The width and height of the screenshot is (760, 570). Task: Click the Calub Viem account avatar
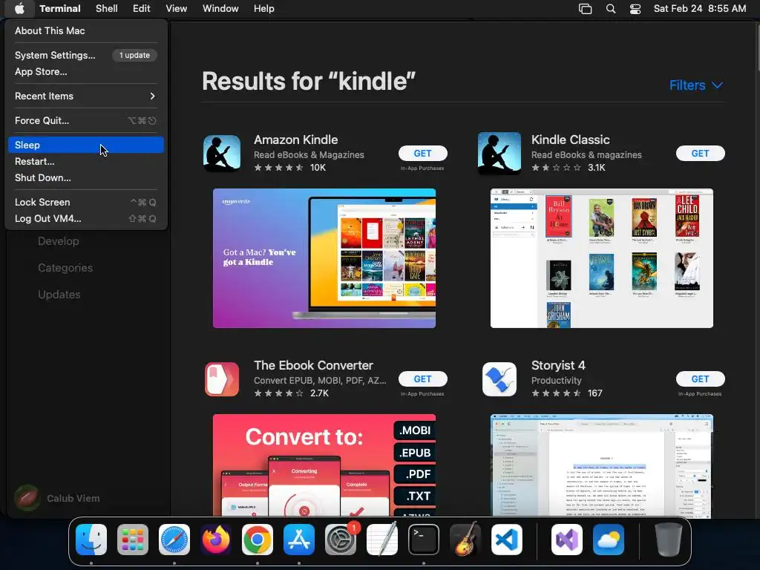click(27, 498)
